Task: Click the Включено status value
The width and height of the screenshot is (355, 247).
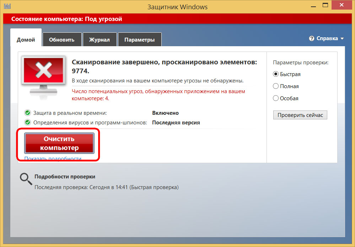Action: coord(166,113)
